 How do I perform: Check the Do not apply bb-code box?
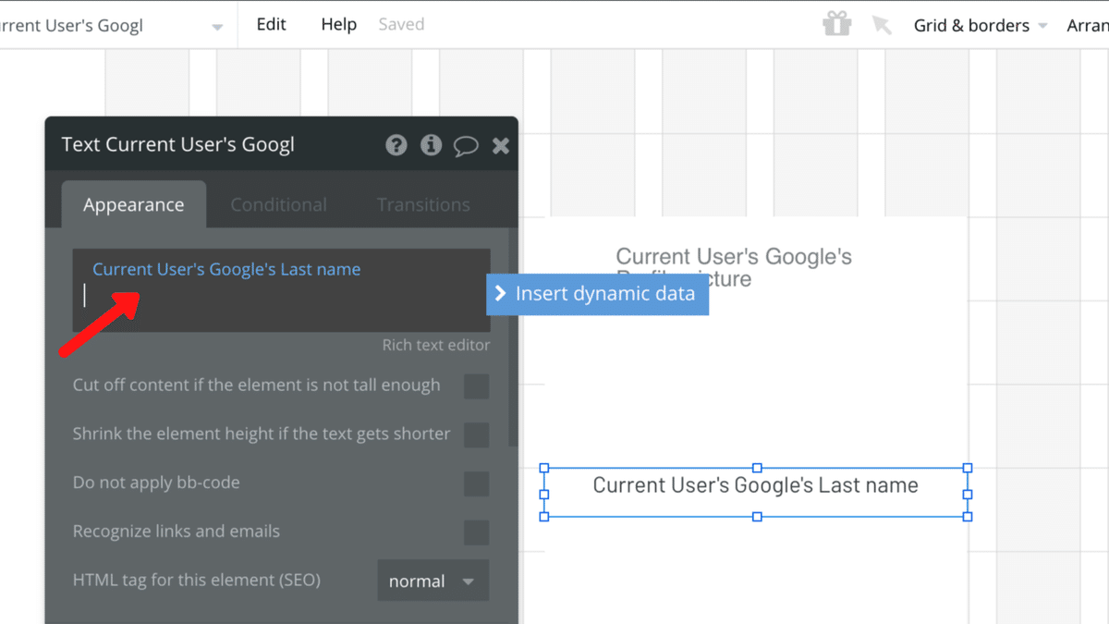click(476, 483)
